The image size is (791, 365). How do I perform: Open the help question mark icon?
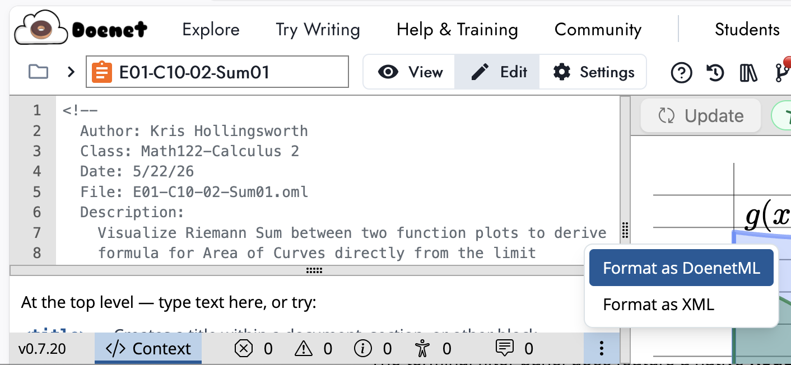681,73
